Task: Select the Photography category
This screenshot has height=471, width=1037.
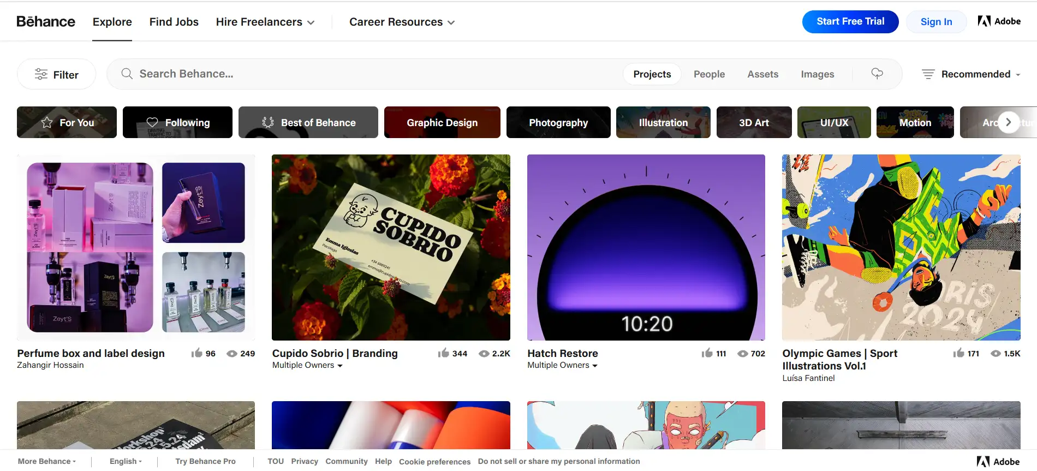Action: [558, 122]
